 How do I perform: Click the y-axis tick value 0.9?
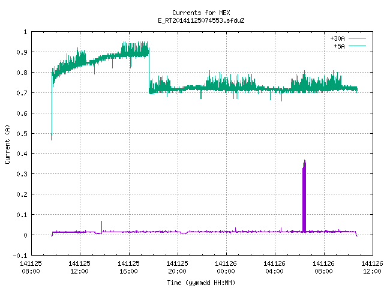click(x=22, y=52)
